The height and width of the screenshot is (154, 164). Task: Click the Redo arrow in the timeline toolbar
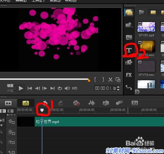point(61,103)
